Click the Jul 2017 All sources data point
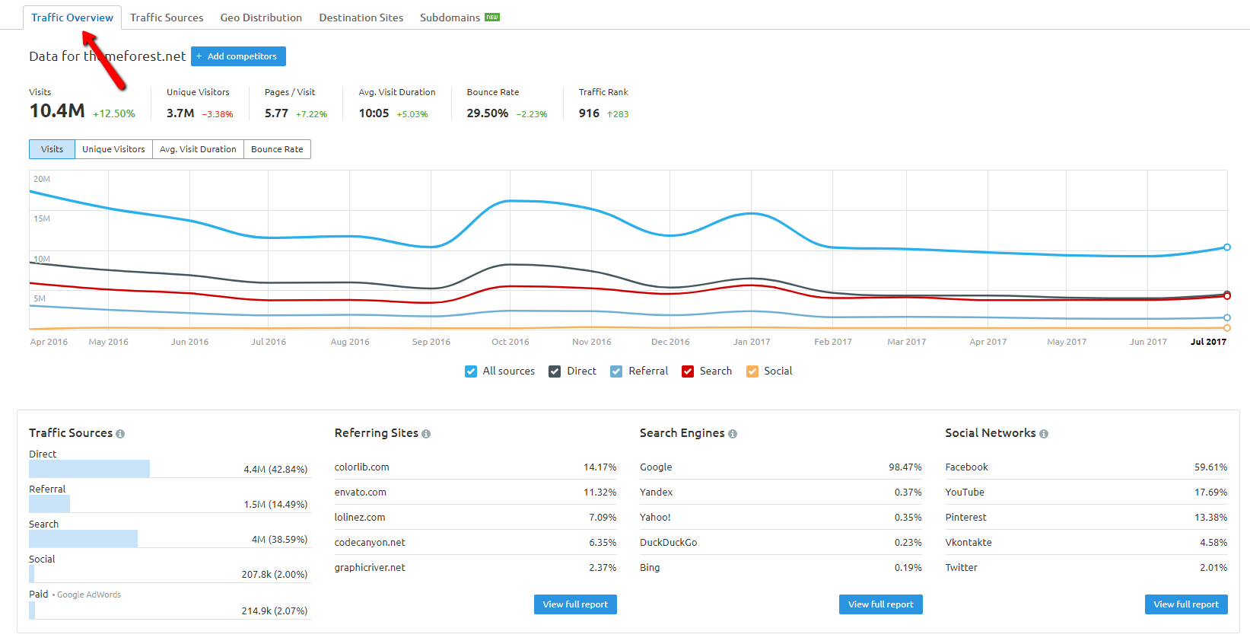The image size is (1250, 644). [x=1227, y=247]
